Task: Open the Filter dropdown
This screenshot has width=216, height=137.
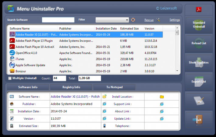Action: tap(112, 20)
